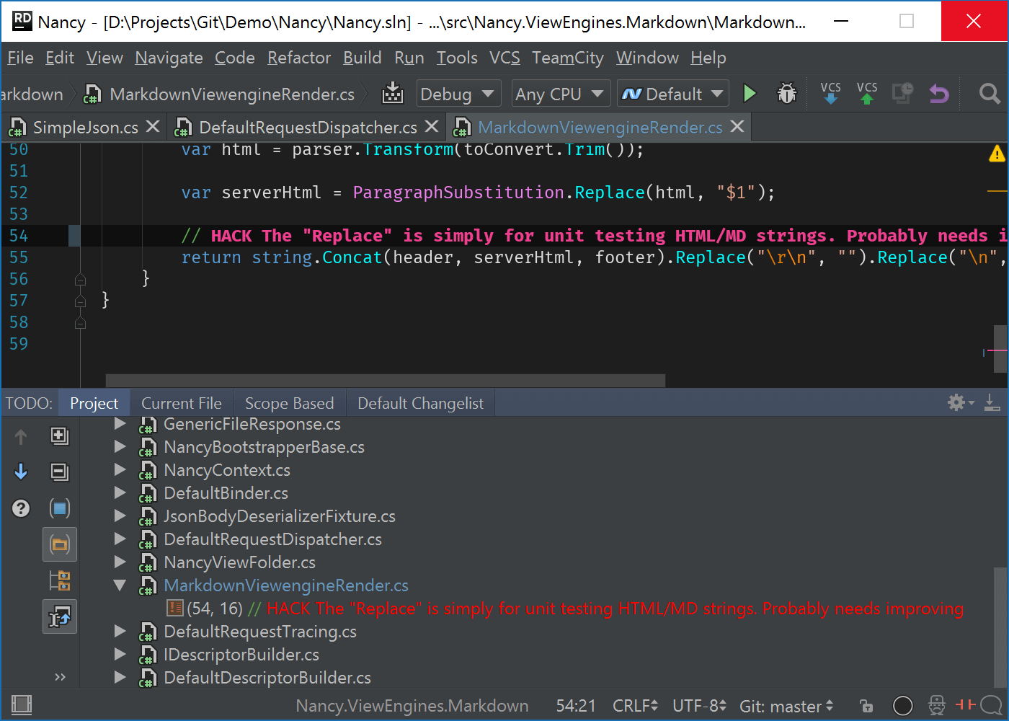The width and height of the screenshot is (1009, 721).
Task: Open code inspection inspector hat icon
Action: pos(936,705)
